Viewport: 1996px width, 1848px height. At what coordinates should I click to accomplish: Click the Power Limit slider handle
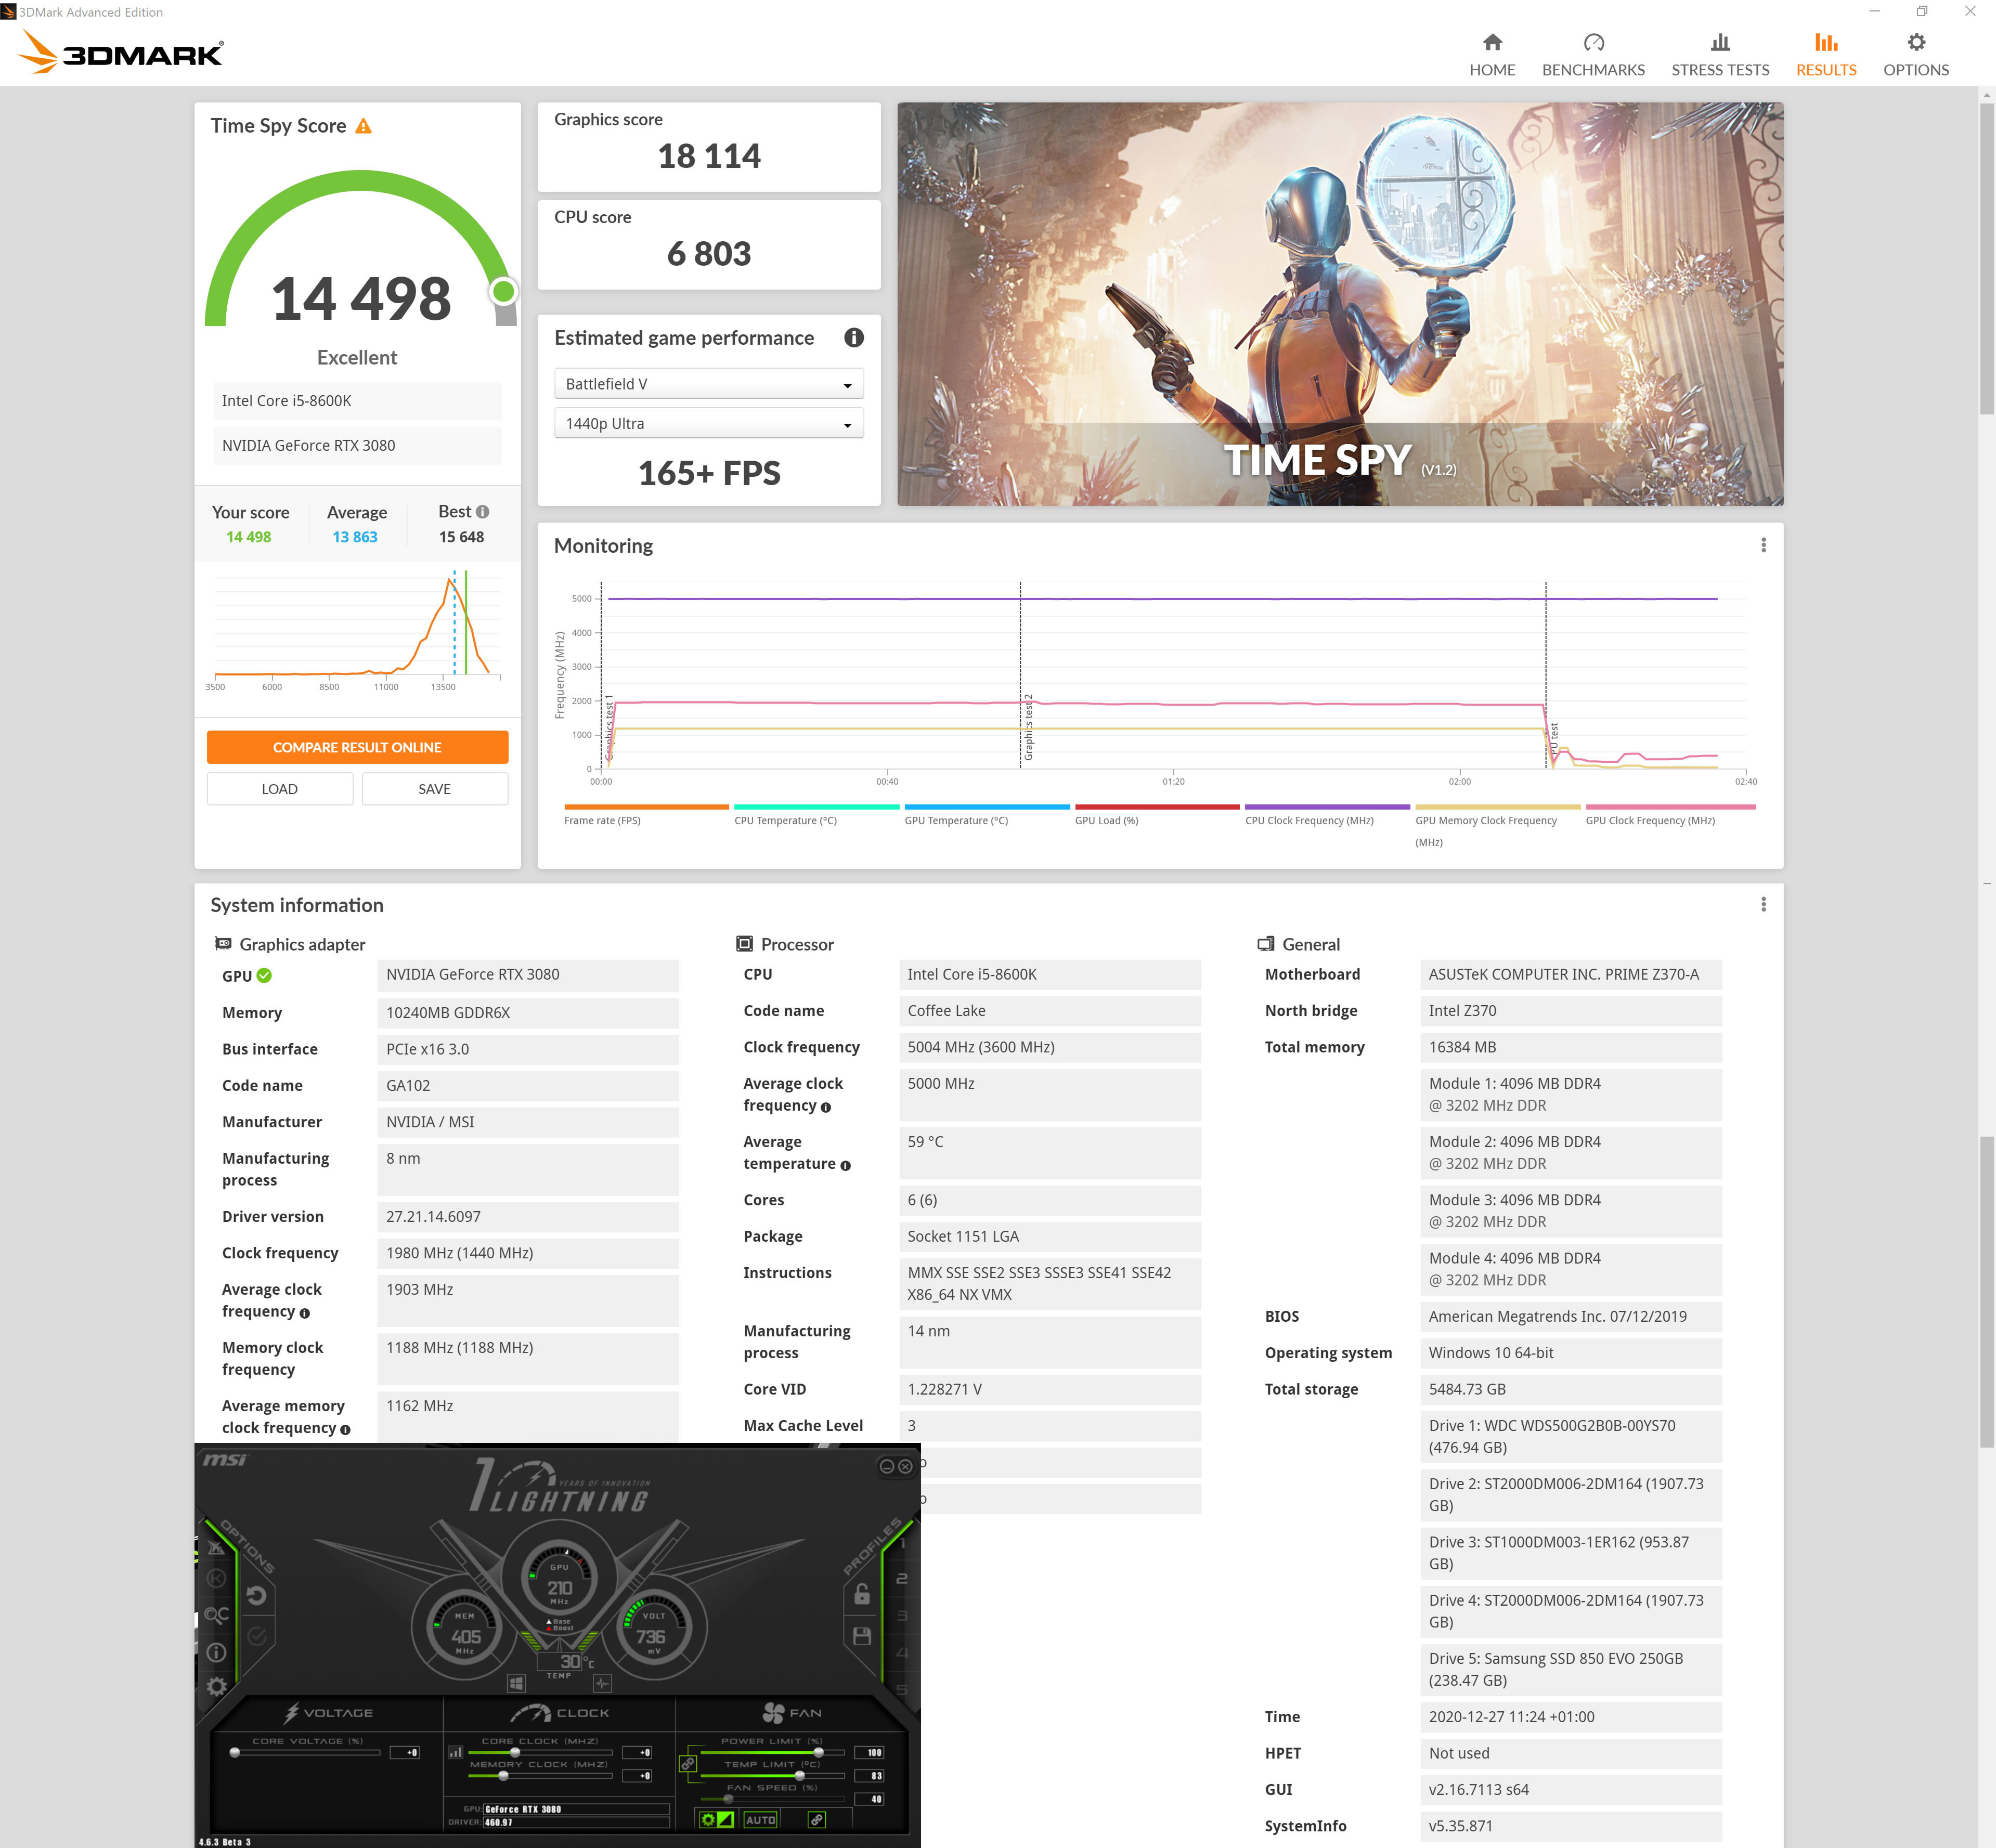[x=819, y=1753]
